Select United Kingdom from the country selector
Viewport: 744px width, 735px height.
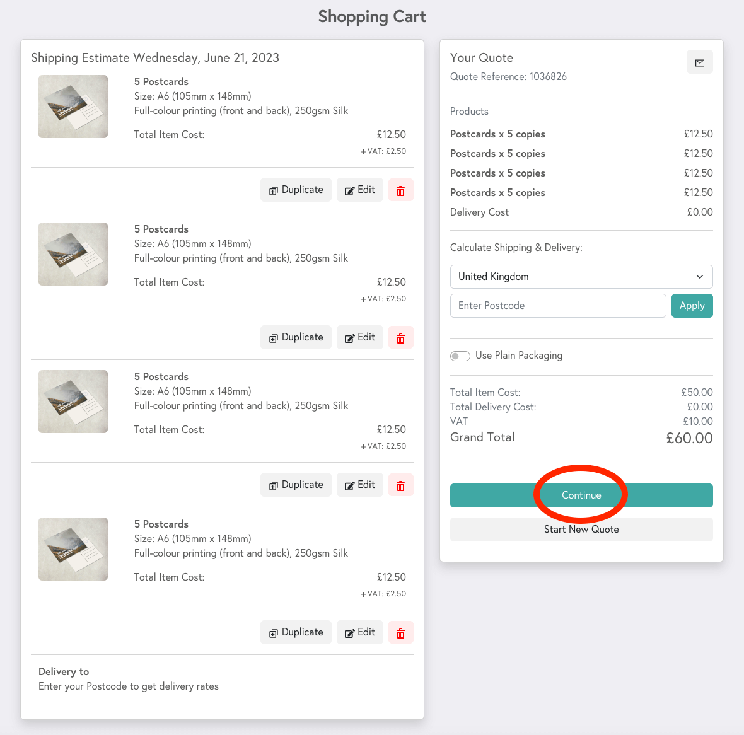pyautogui.click(x=581, y=276)
